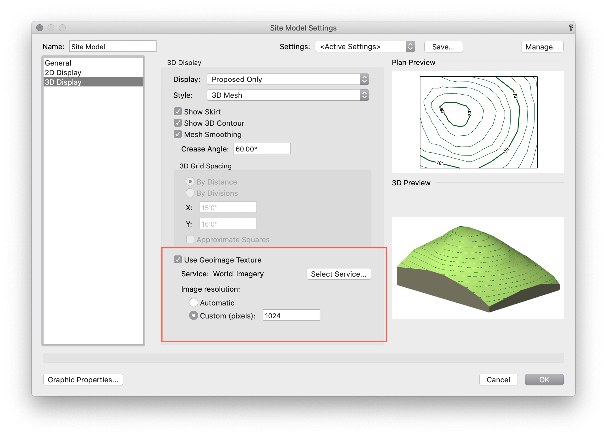Uncheck Use Geoimage Texture
607x438 pixels.
pos(178,259)
